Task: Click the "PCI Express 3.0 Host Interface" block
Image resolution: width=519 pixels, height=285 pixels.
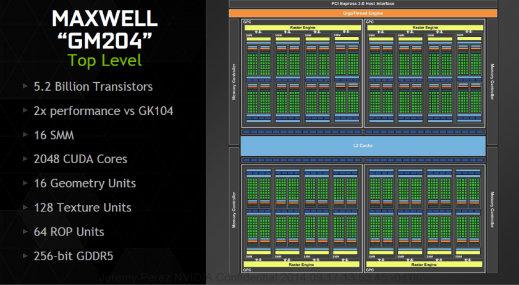Action: point(363,4)
